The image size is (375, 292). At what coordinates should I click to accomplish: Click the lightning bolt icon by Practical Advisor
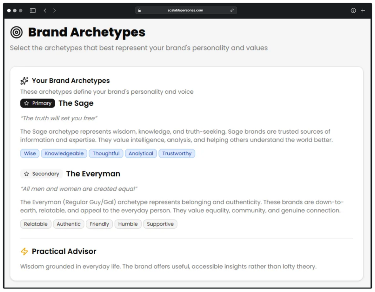pyautogui.click(x=25, y=251)
